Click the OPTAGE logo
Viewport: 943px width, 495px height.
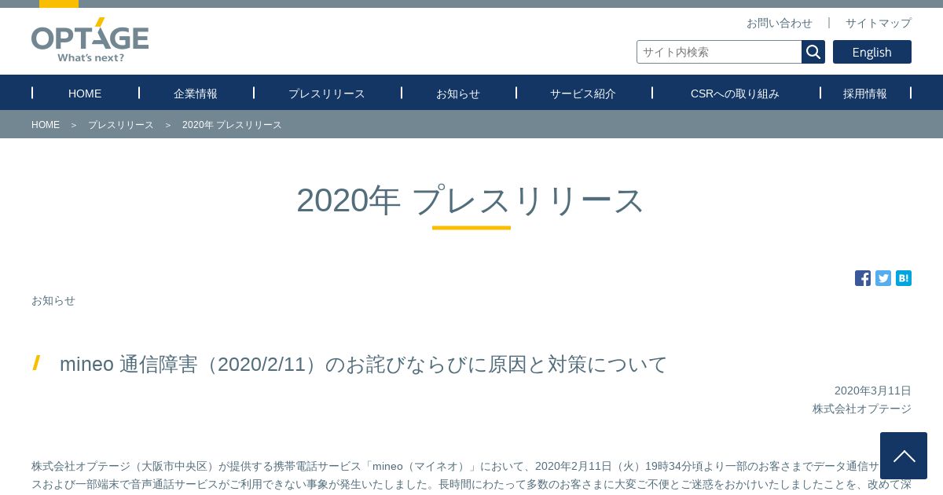[90, 40]
